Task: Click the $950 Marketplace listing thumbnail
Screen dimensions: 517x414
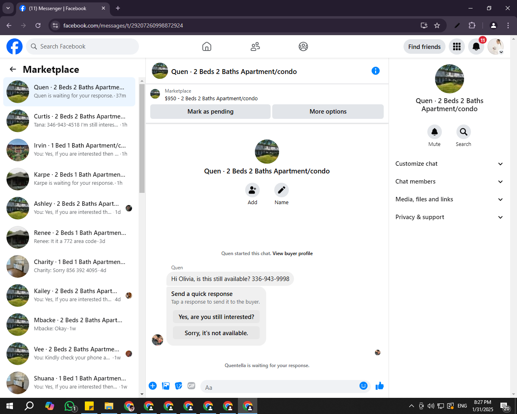Action: 155,94
